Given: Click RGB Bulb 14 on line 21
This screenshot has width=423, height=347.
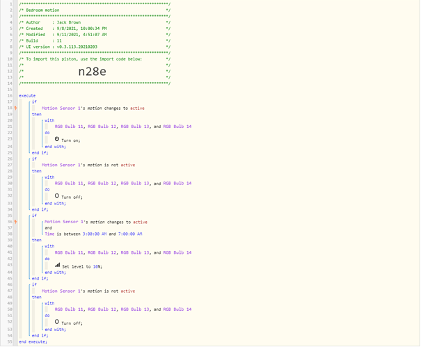Looking at the screenshot, I should 177,127.
